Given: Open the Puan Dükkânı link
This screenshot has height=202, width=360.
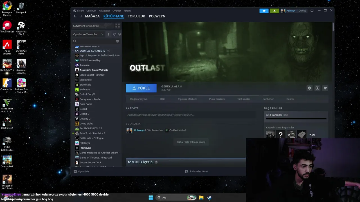Looking at the screenshot, I should pyautogui.click(x=217, y=99).
